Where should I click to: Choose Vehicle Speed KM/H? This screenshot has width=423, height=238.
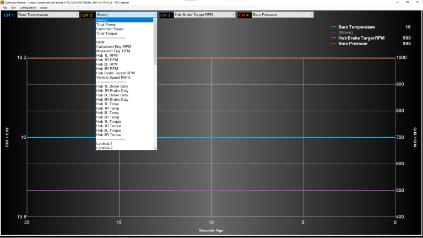[124, 78]
